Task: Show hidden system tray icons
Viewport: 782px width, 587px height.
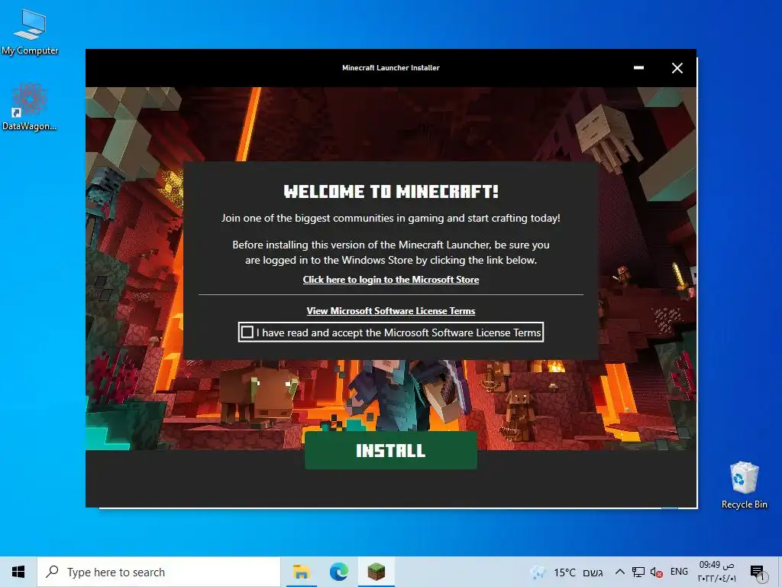Action: click(x=619, y=572)
